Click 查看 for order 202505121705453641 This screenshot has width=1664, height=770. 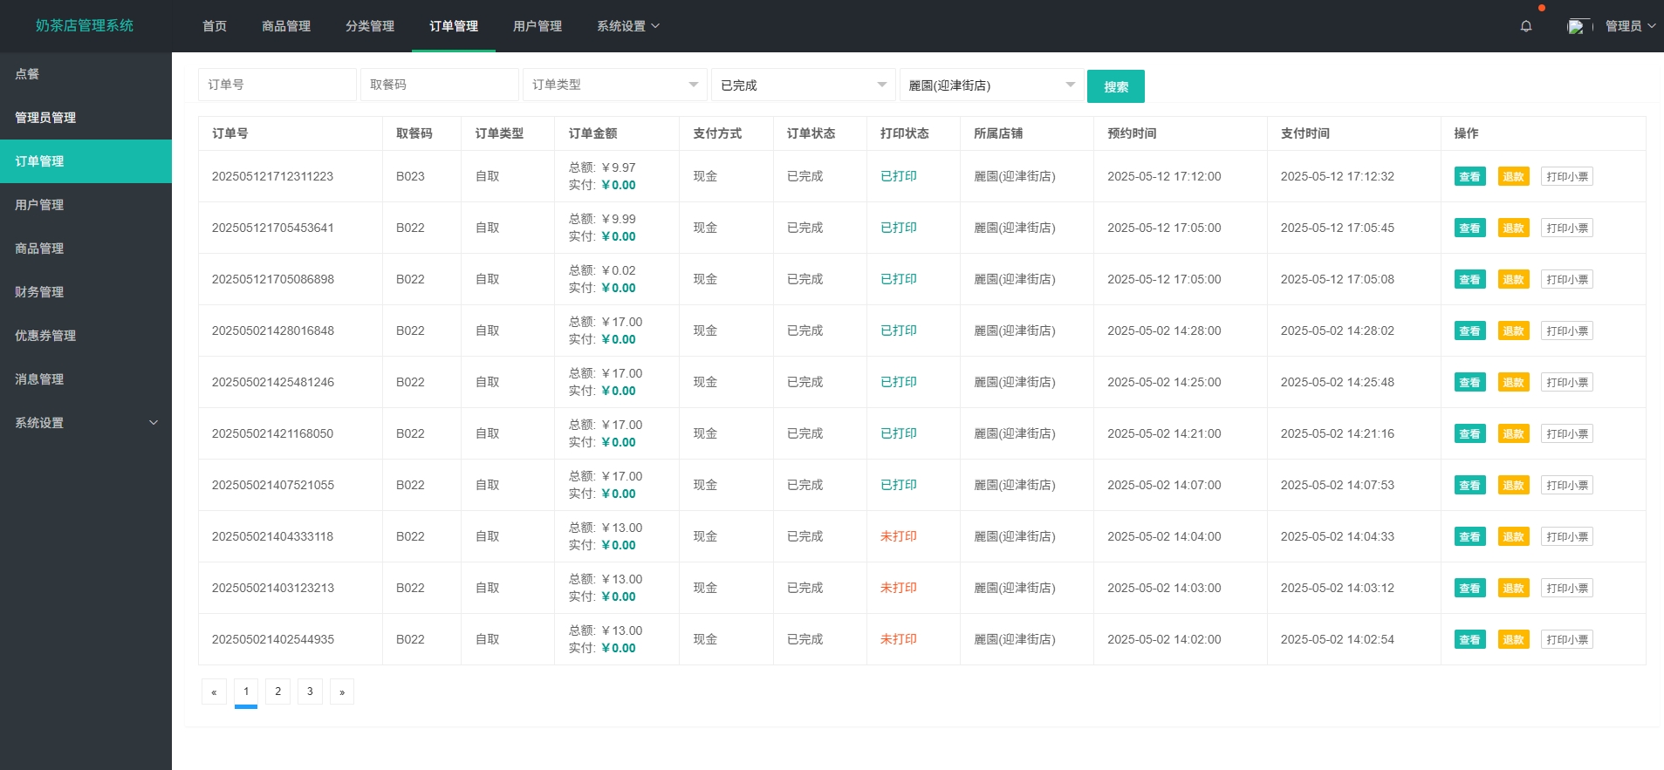pyautogui.click(x=1469, y=228)
